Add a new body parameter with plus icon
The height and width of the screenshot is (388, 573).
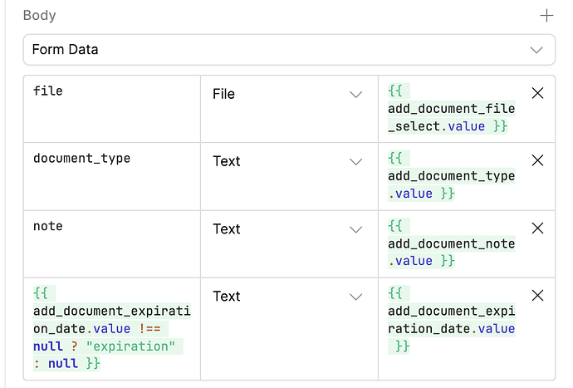click(546, 16)
